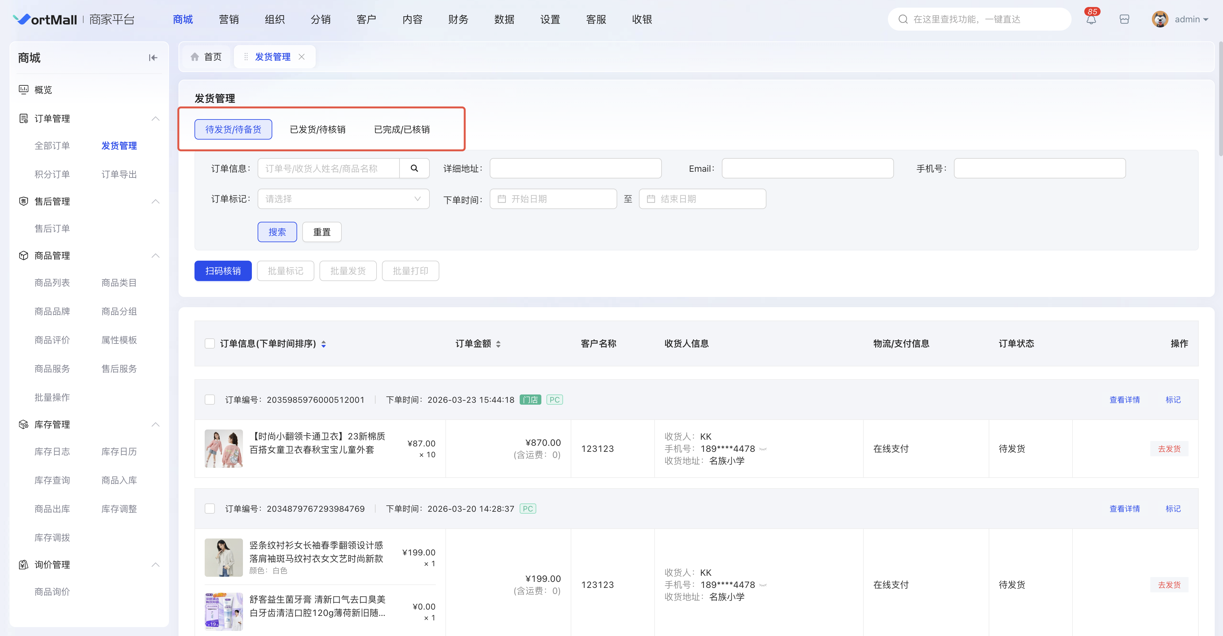Sort by 订单金额 sort arrows

coord(498,343)
